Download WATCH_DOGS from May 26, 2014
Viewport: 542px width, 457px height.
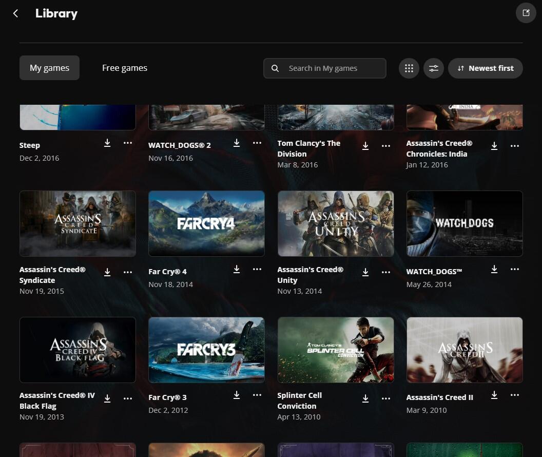pyautogui.click(x=494, y=269)
